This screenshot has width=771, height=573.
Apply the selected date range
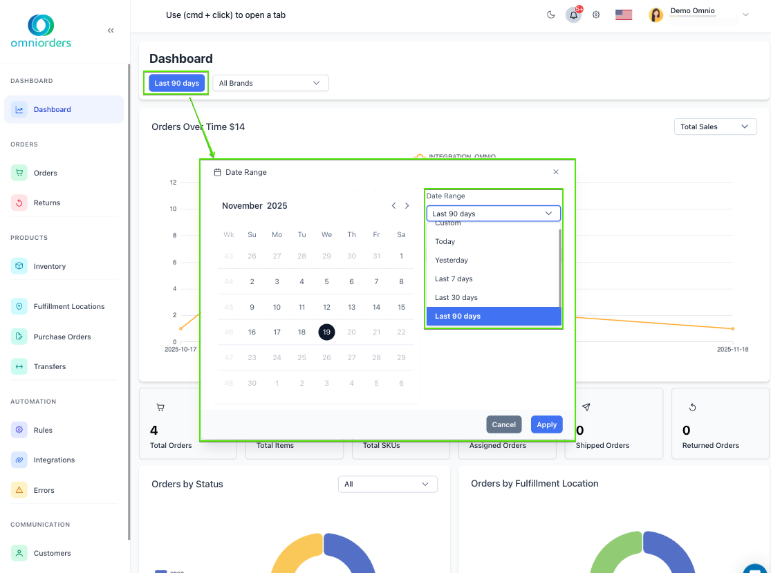click(546, 424)
